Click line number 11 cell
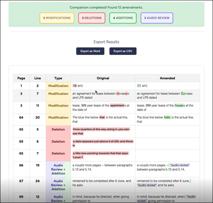The width and height of the screenshot is (213, 203). [x=38, y=108]
